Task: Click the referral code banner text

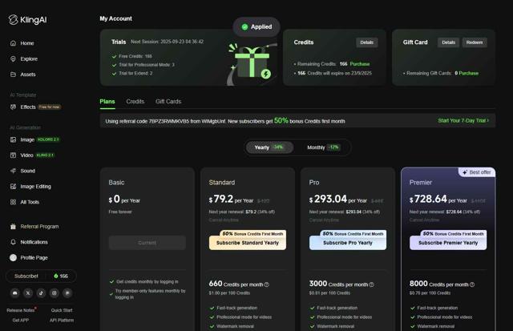Action: click(x=225, y=121)
